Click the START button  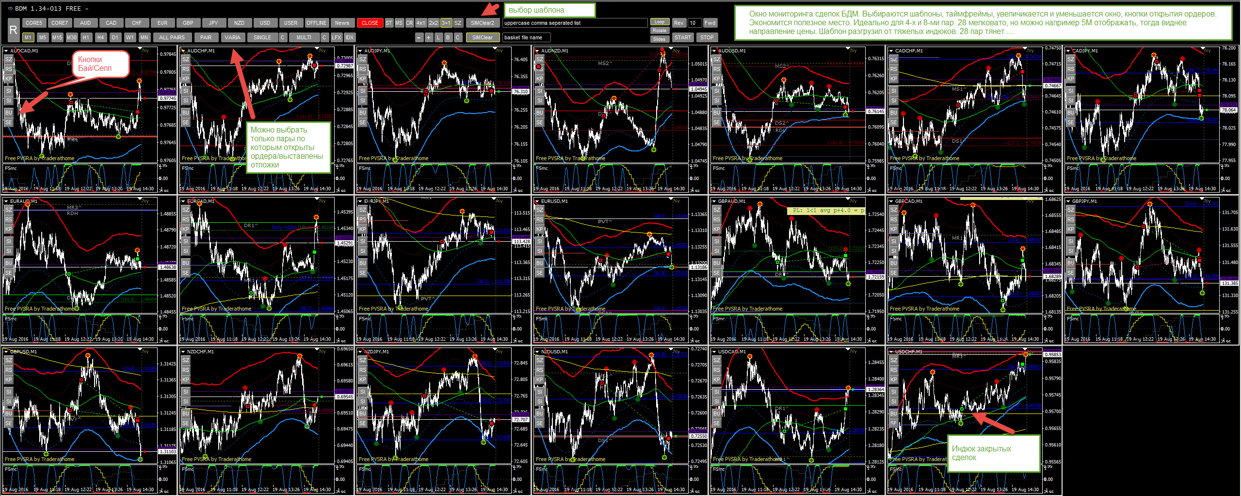coord(683,37)
